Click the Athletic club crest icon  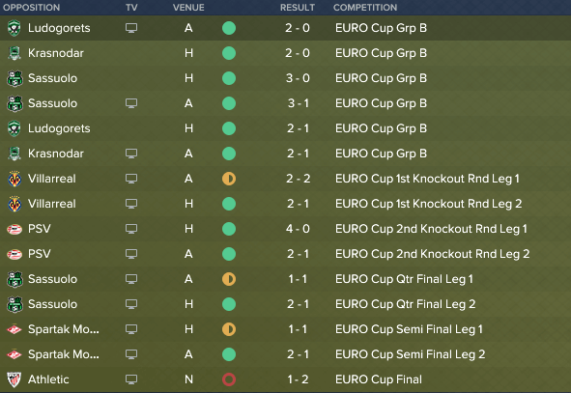click(x=14, y=379)
